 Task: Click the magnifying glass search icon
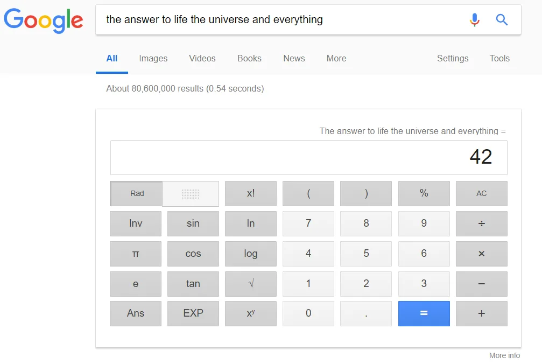(502, 19)
